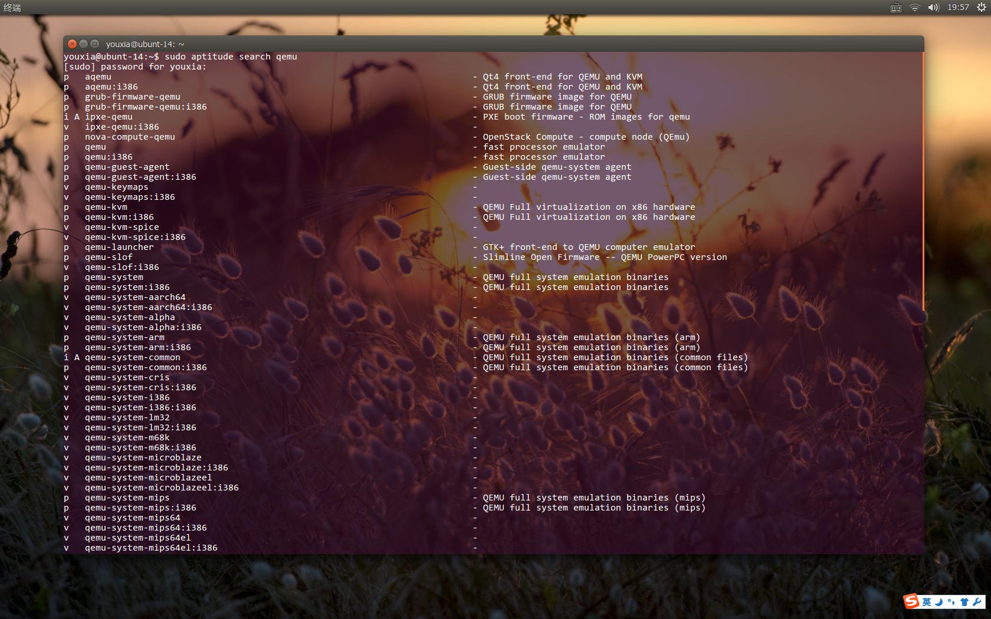This screenshot has width=991, height=619.
Task: Click the qemu-system-alpha package name
Action: click(x=130, y=317)
